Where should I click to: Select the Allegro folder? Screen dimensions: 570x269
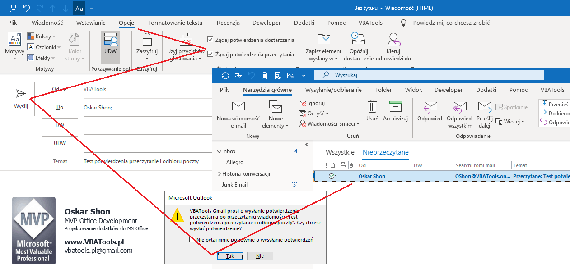click(235, 162)
